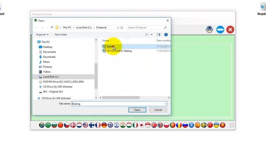The image size is (266, 149).
Task: Open the Organize dropdown menu
Action: pyautogui.click(x=42, y=34)
